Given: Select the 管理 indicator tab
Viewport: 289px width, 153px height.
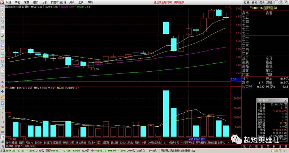Looking at the screenshot, I should click(21, 143).
